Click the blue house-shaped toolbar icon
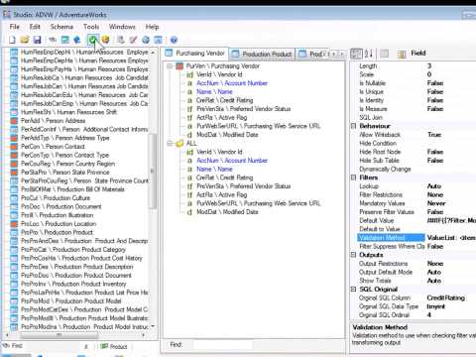This screenshot has height=357, width=476. coord(77,40)
